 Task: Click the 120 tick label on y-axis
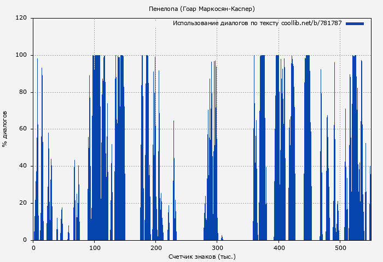pos(21,18)
